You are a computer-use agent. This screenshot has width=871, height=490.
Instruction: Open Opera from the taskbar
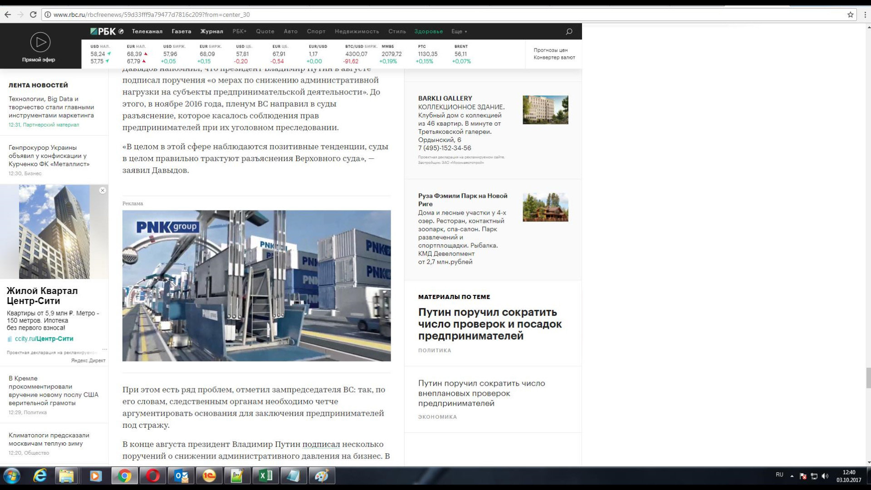(153, 476)
